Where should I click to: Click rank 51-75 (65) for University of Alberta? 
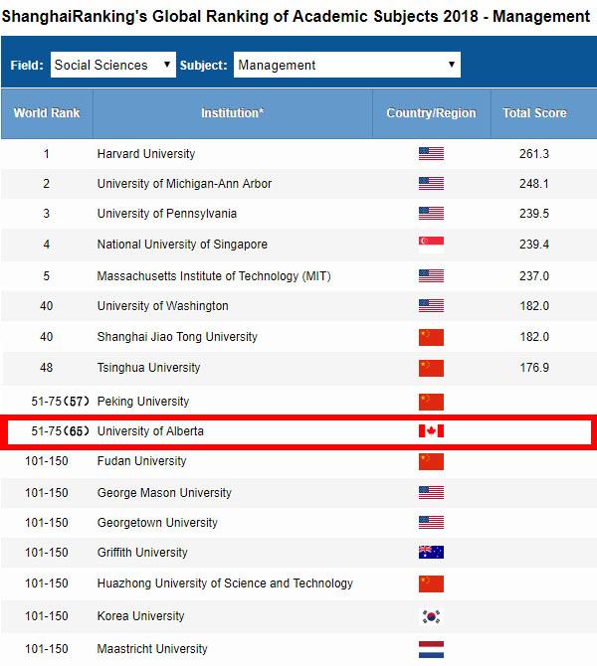(60, 431)
